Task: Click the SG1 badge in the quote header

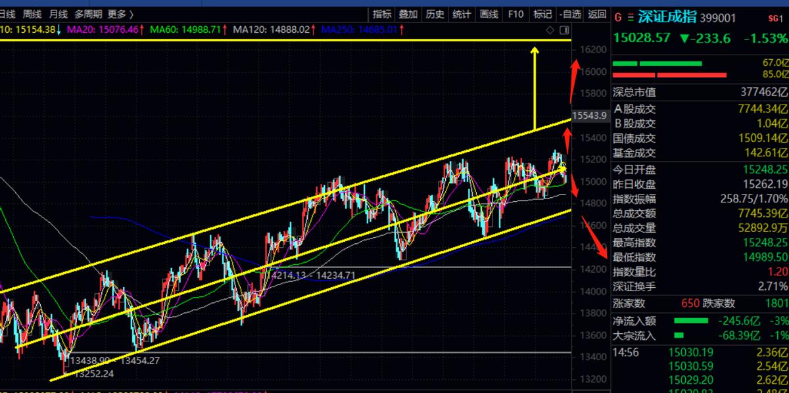Action: [775, 18]
